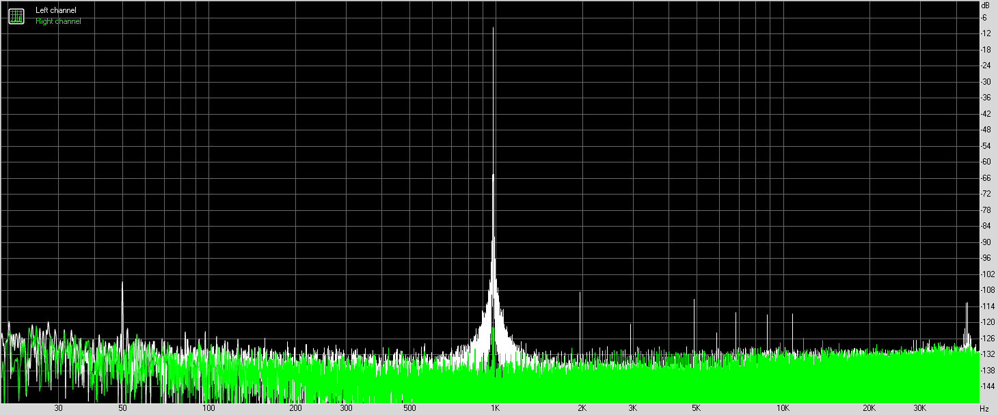Click the 200 Hz frequency axis label
Screen dimensions: 998x415
(295, 408)
